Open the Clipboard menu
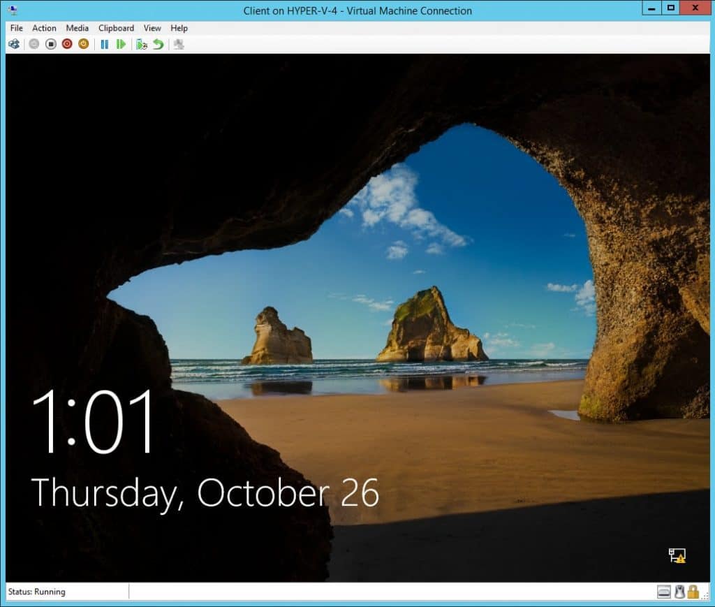This screenshot has width=715, height=607. 116,28
